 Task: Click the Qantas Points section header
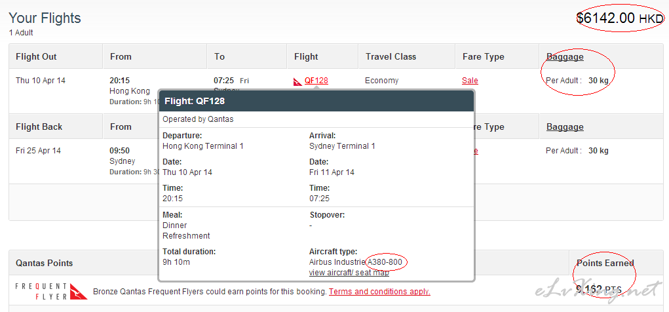tap(45, 263)
